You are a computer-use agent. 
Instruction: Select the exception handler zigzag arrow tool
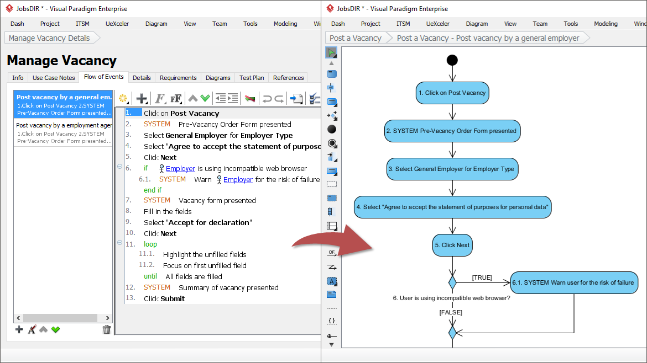tap(332, 267)
